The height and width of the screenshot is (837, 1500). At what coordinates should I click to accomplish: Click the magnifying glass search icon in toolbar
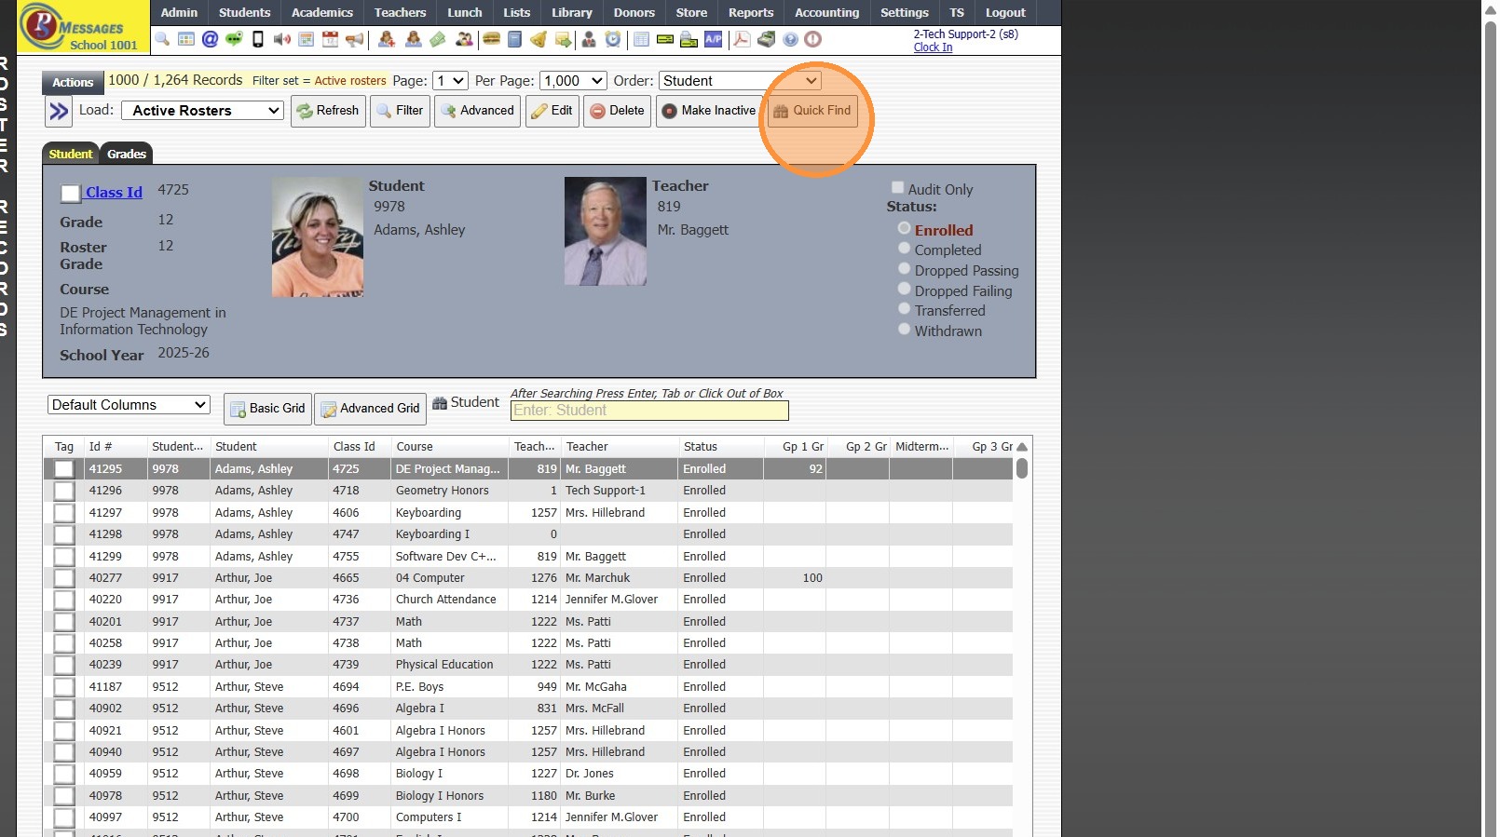pos(162,39)
